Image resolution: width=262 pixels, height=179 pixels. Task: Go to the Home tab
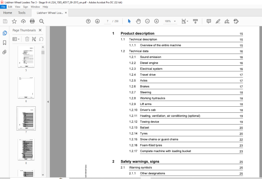click(x=7, y=13)
